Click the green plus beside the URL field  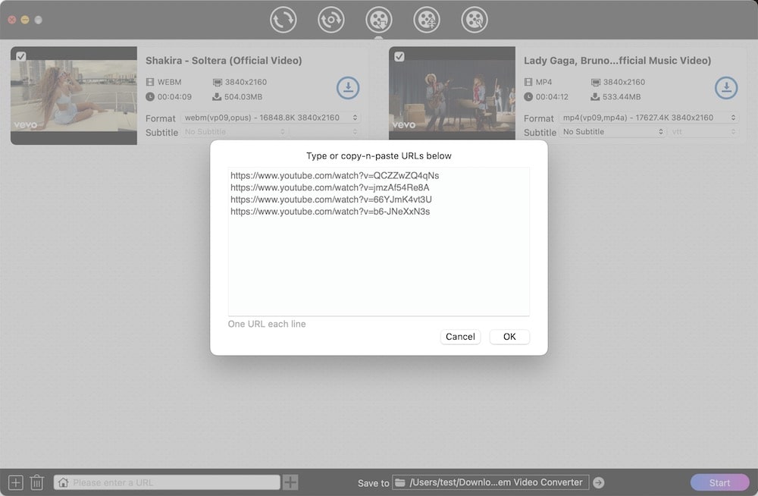pyautogui.click(x=290, y=482)
